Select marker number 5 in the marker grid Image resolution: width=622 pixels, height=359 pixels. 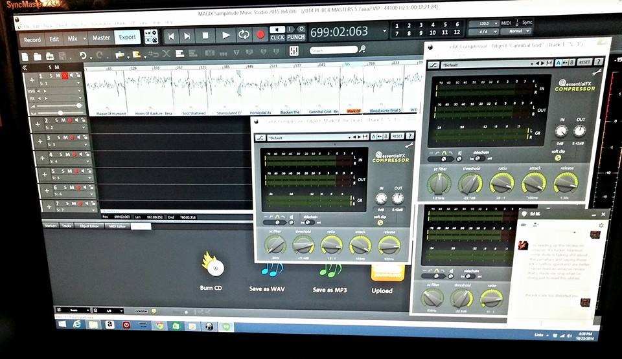(x=445, y=24)
